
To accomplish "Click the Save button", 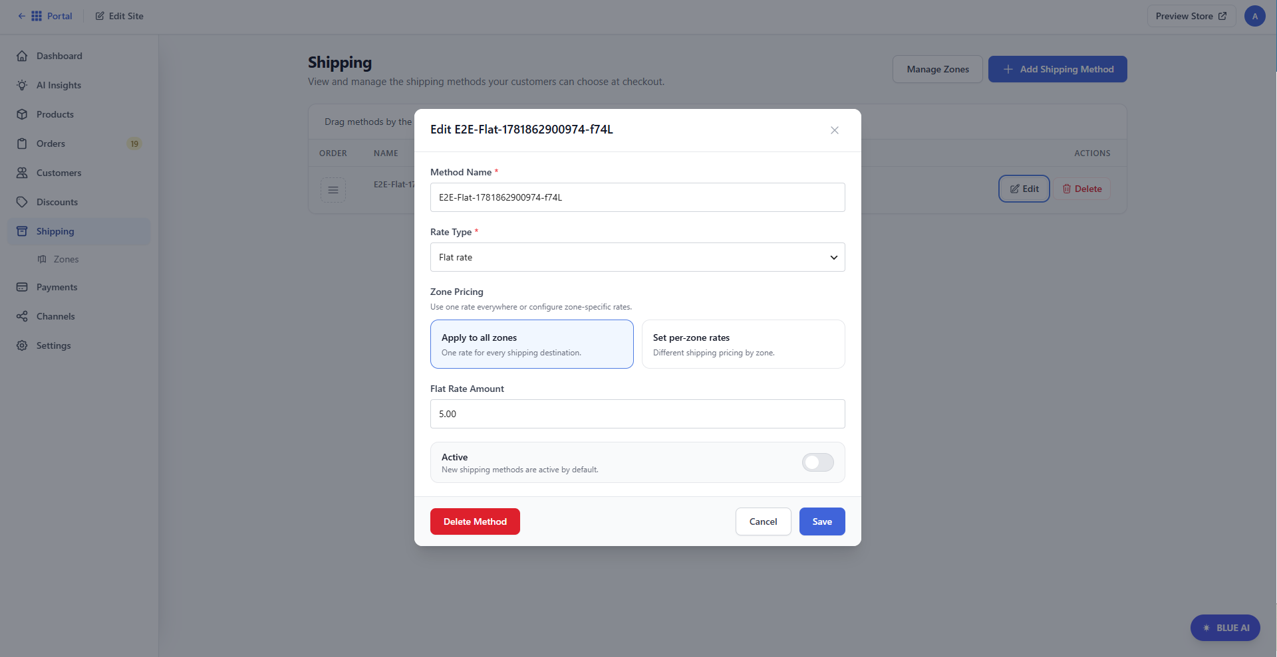I will pos(822,521).
